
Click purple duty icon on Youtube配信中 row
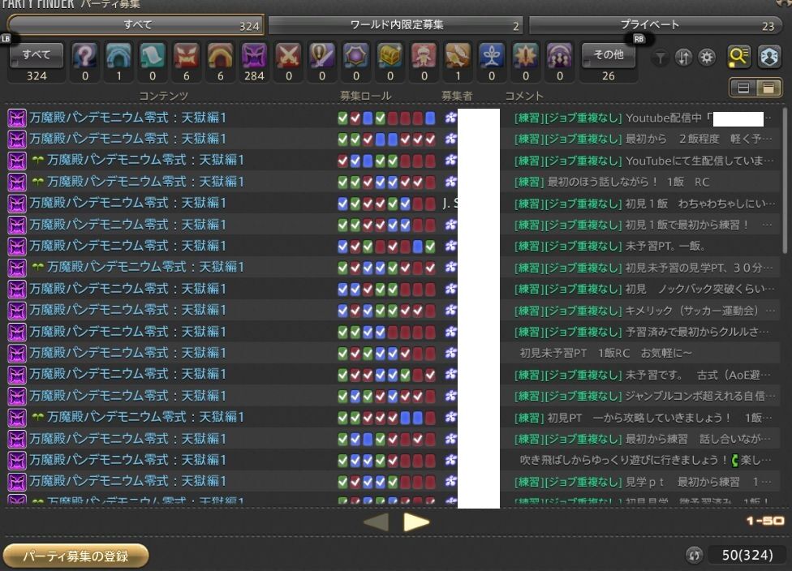coord(17,118)
